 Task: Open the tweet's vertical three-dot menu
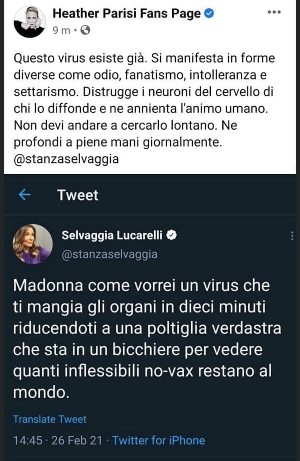(292, 236)
